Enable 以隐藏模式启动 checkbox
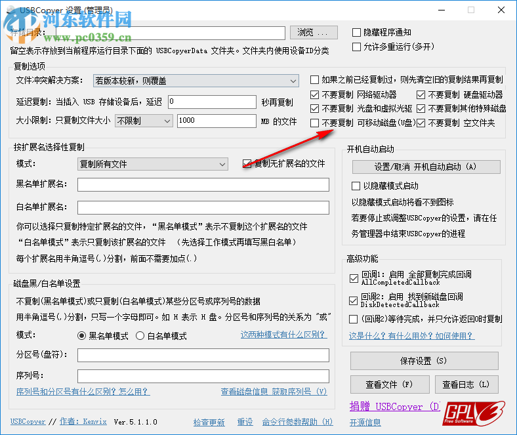517x435 pixels. tap(356, 186)
